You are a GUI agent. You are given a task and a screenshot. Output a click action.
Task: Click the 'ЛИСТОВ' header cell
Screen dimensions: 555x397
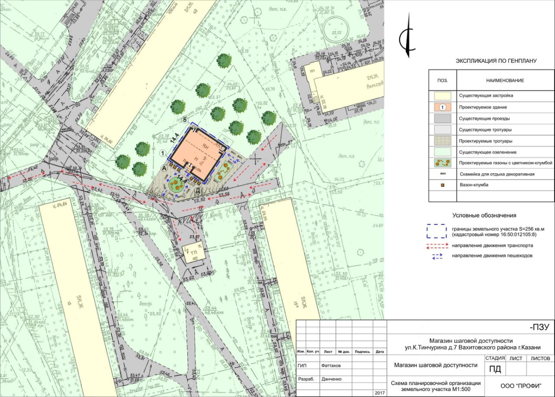[x=540, y=358]
